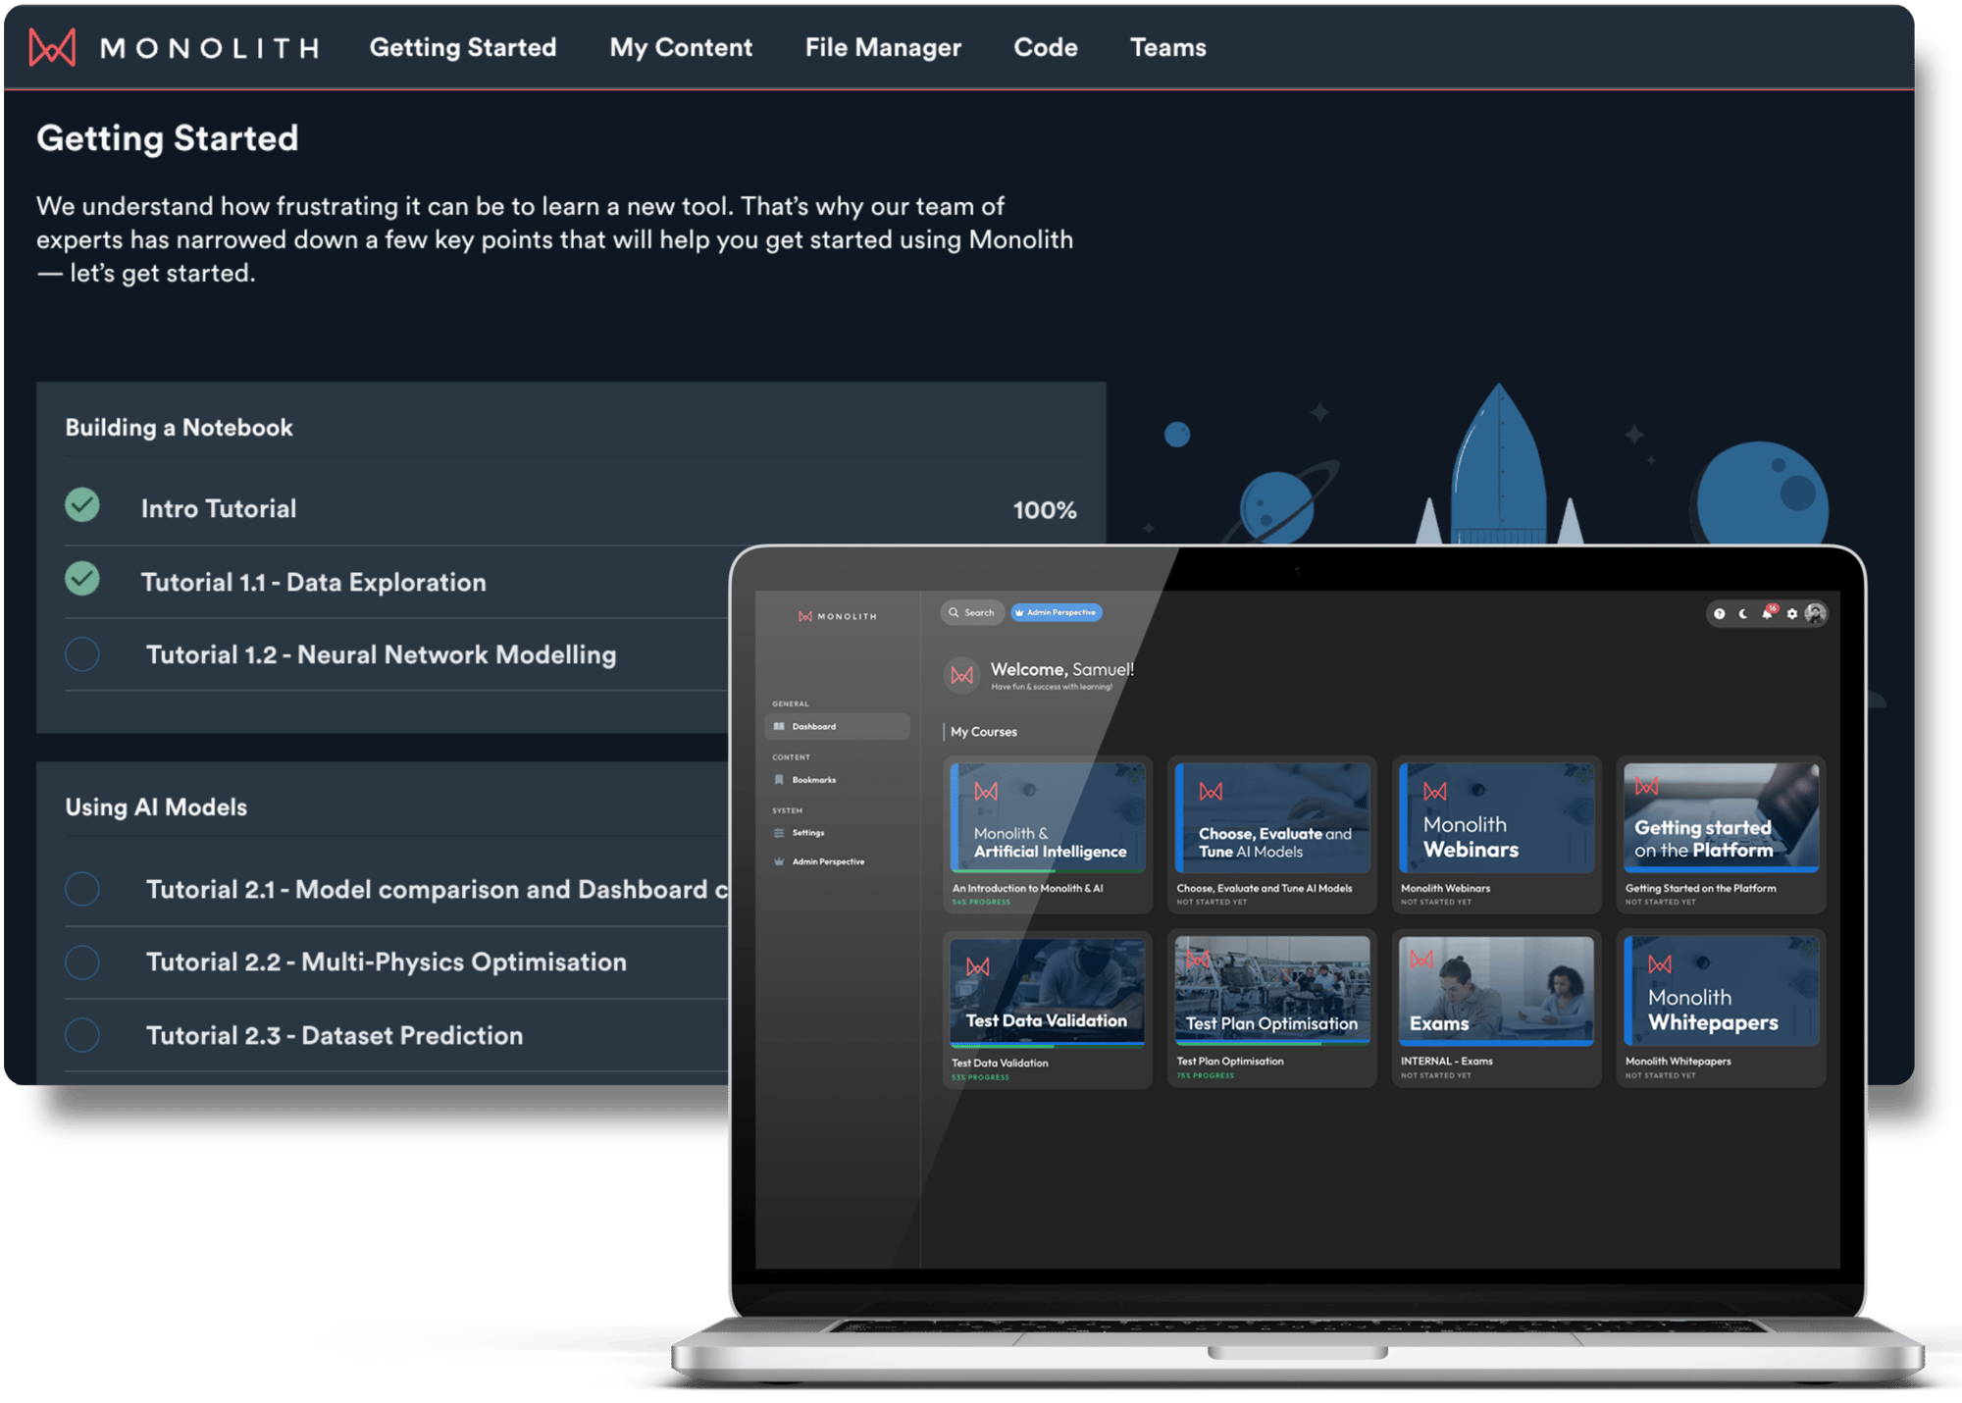This screenshot has height=1403, width=1962.
Task: Select Bookmarks label in laptop sidebar
Action: pos(814,780)
